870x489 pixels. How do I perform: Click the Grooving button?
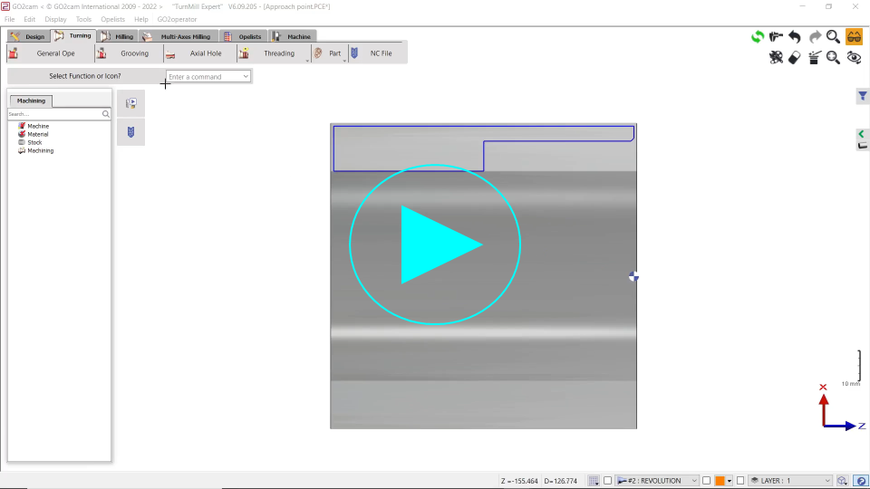(134, 53)
